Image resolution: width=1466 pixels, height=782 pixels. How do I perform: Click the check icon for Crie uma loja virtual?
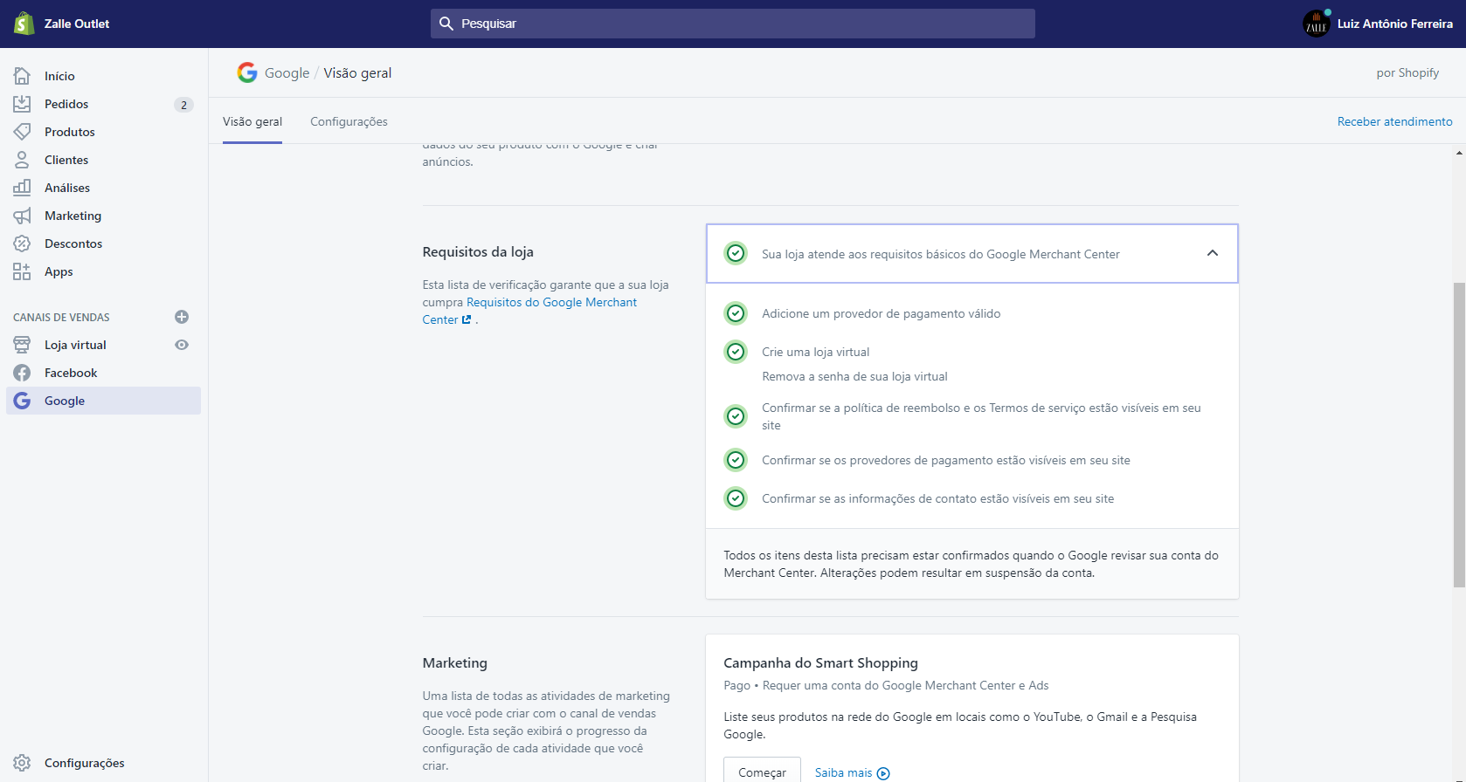point(736,352)
